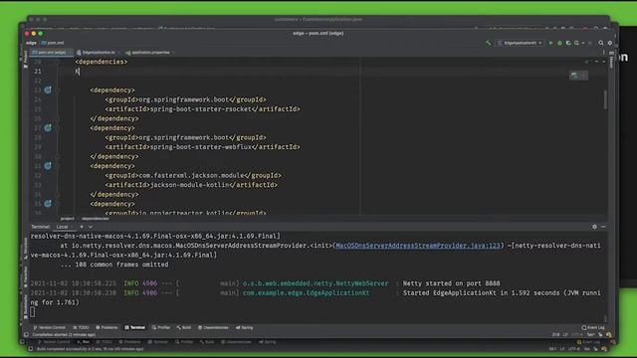Place cursor on jackson-module-kotlin artifactId line
Image resolution: width=637 pixels, height=358 pixels.
191,185
